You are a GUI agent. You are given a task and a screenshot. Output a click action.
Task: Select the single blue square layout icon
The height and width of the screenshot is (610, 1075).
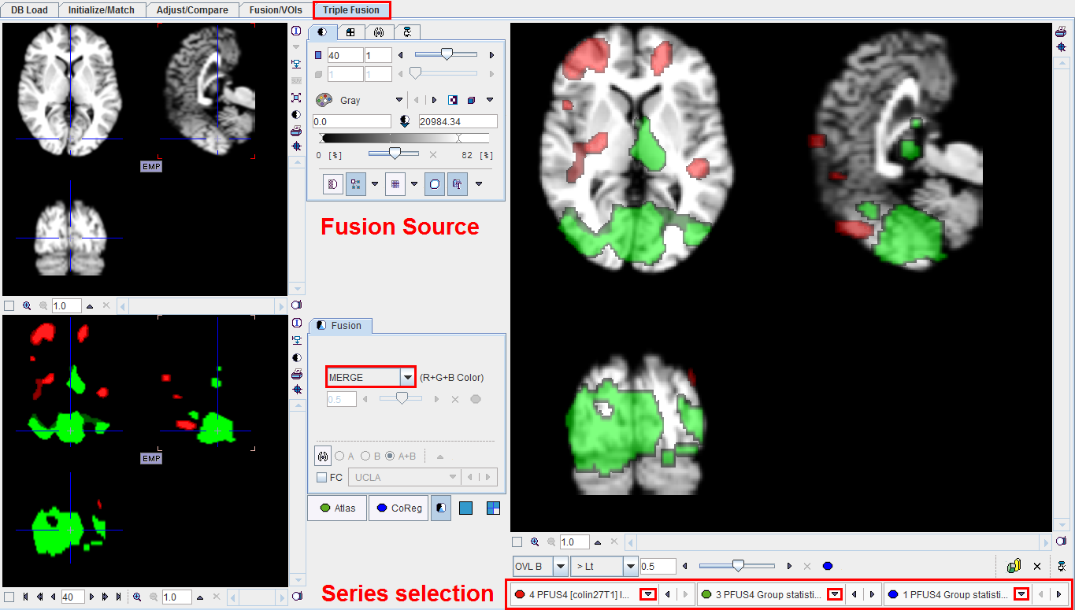465,508
